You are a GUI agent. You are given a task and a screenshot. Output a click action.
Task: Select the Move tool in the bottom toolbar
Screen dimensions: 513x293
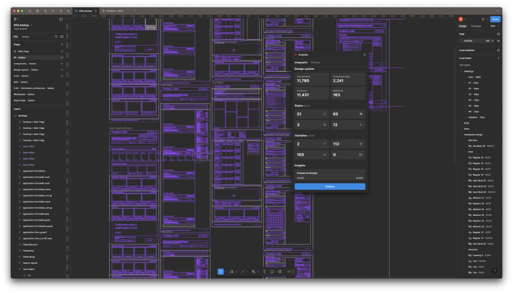pyautogui.click(x=221, y=271)
